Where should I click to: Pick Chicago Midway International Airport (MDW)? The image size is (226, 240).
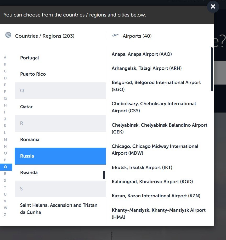[155, 150]
